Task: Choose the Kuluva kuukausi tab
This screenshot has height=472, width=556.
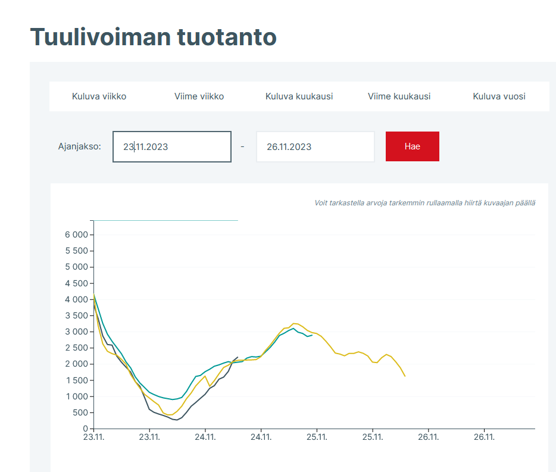Action: [x=299, y=96]
